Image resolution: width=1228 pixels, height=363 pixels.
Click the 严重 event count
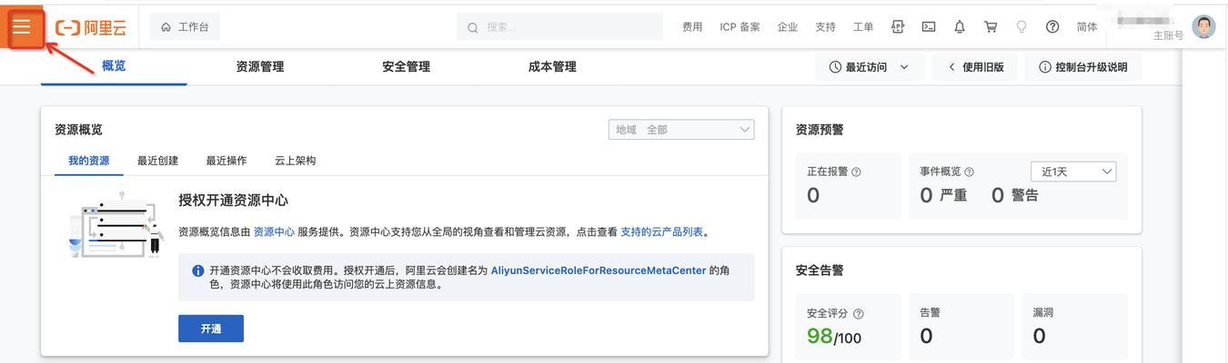(943, 195)
